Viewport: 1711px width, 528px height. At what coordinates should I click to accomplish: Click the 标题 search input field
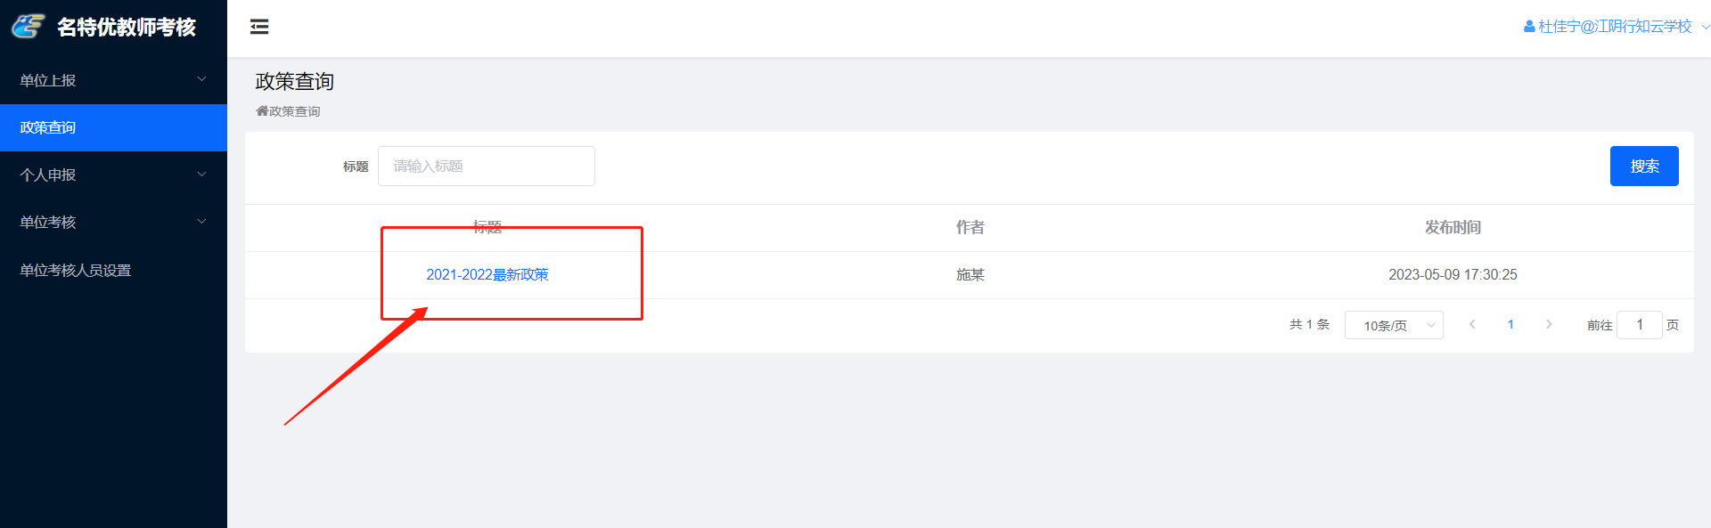(x=487, y=167)
